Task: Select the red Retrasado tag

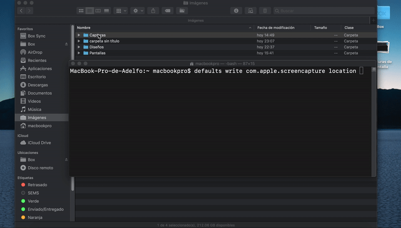Action: (37, 185)
